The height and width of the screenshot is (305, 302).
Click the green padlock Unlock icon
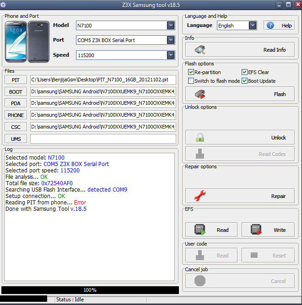[x=200, y=137]
